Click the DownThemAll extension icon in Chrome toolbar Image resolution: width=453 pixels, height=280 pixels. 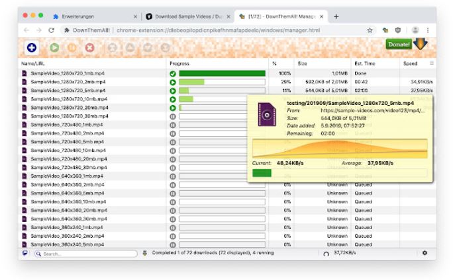coord(385,30)
